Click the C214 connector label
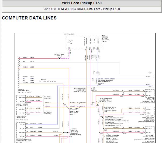Viewport: 162px width, 143px height. [99, 74]
